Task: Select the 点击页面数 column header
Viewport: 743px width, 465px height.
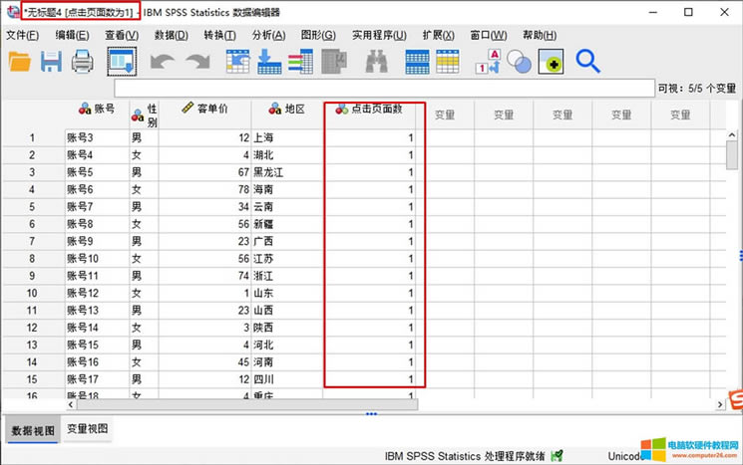Action: [x=376, y=109]
